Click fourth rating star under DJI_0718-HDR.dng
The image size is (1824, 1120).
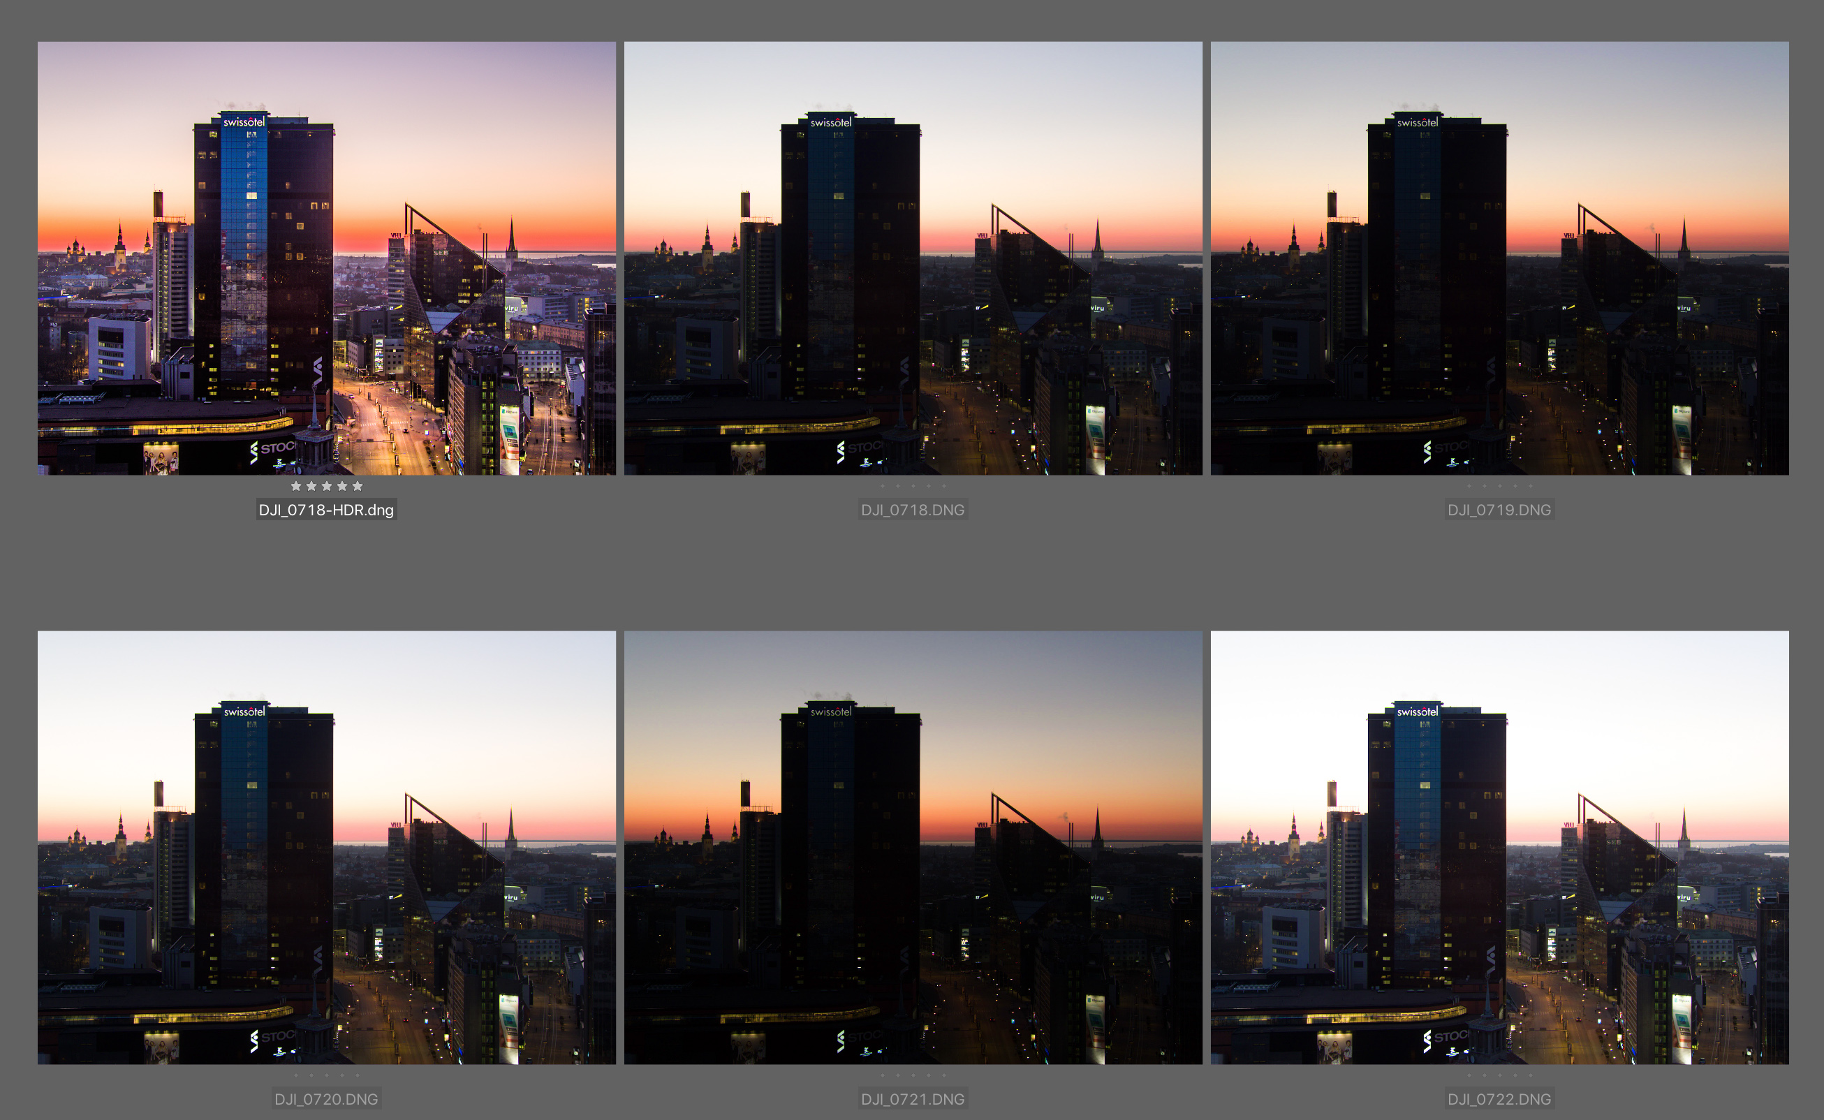coord(342,486)
